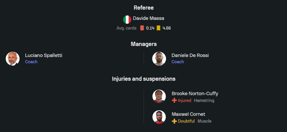Click the red card icon
287x132 pixels.
point(142,28)
